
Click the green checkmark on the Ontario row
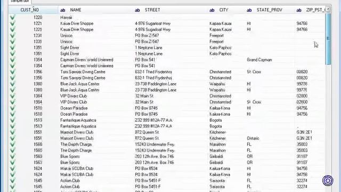click(x=13, y=138)
